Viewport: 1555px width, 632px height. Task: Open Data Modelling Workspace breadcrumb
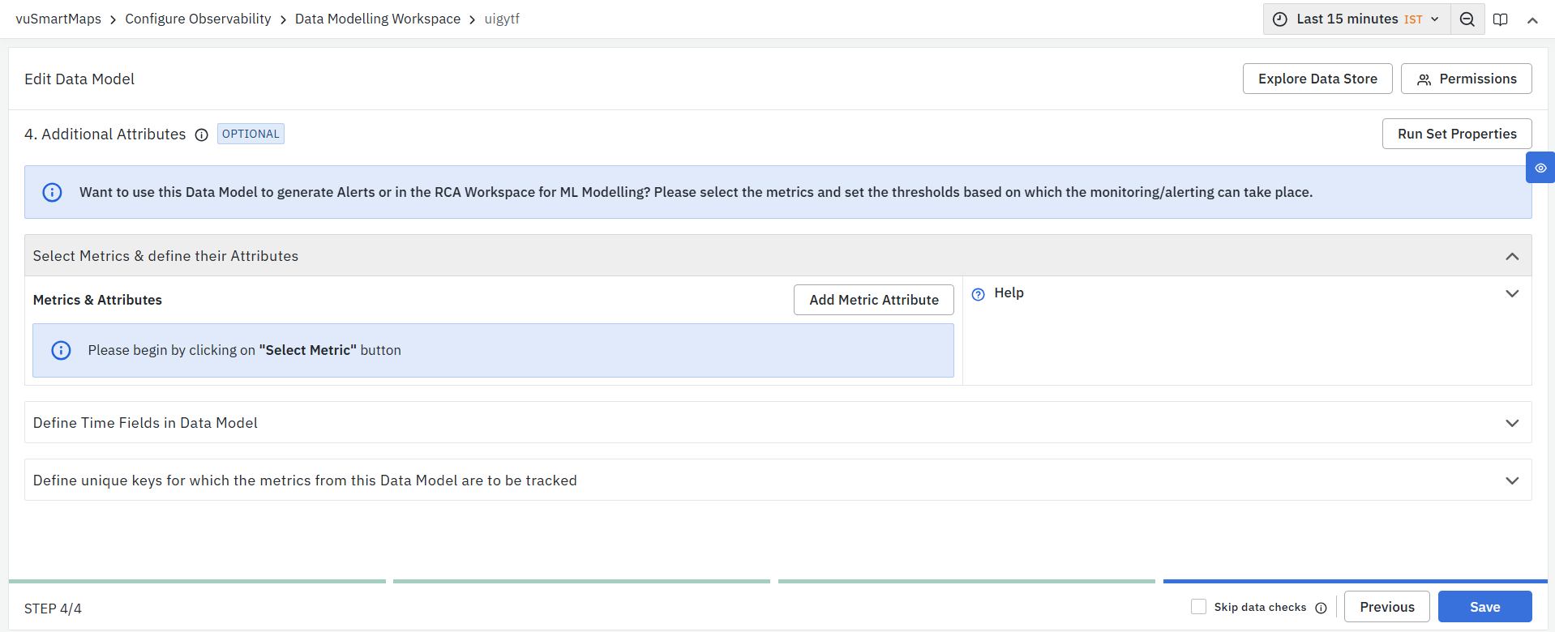[x=377, y=19]
